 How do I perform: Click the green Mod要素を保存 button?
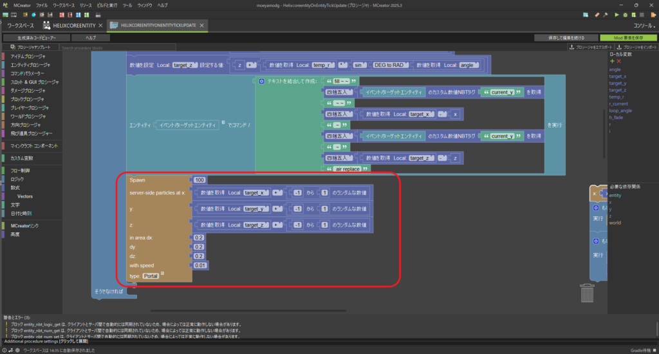[628, 38]
